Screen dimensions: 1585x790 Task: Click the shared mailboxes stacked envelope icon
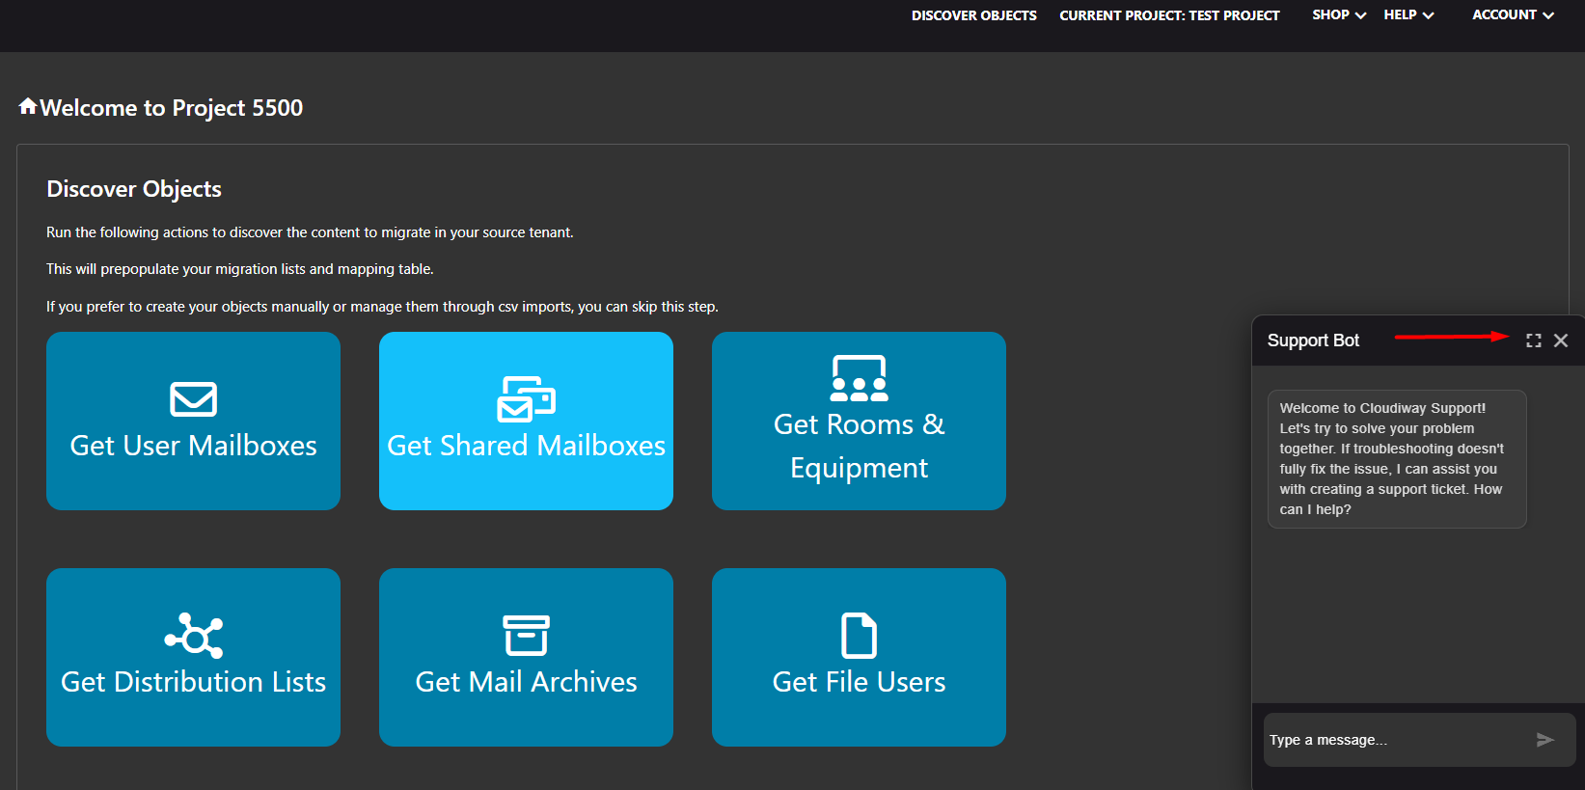tap(526, 399)
